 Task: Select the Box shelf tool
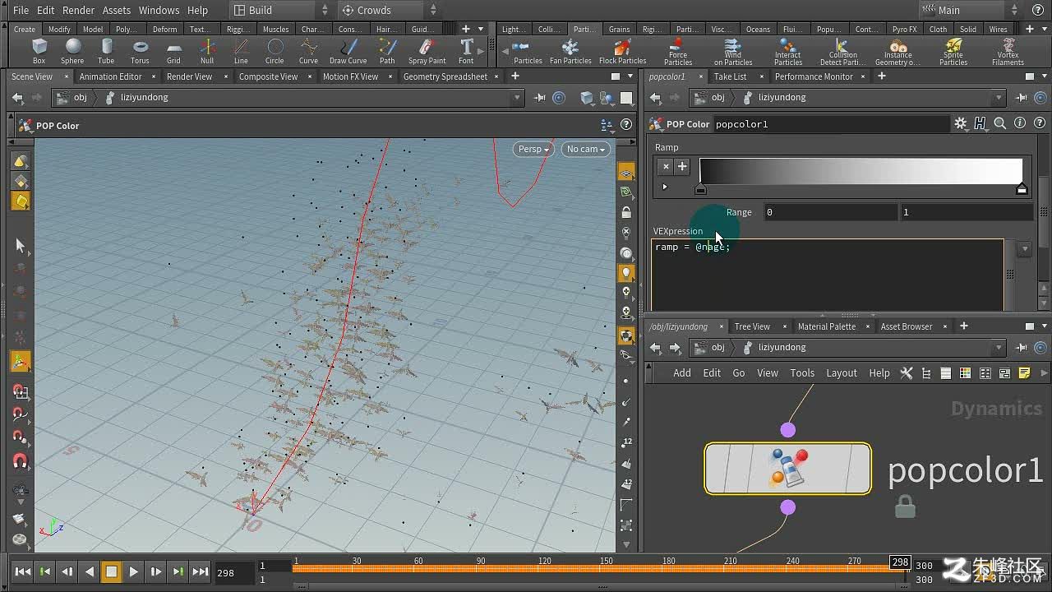pos(39,51)
